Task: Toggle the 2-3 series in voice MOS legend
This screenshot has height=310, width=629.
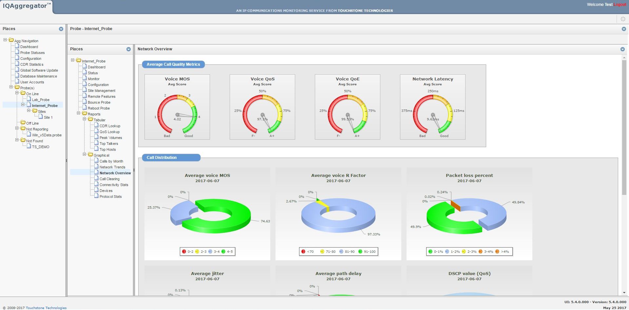Action: pos(201,251)
